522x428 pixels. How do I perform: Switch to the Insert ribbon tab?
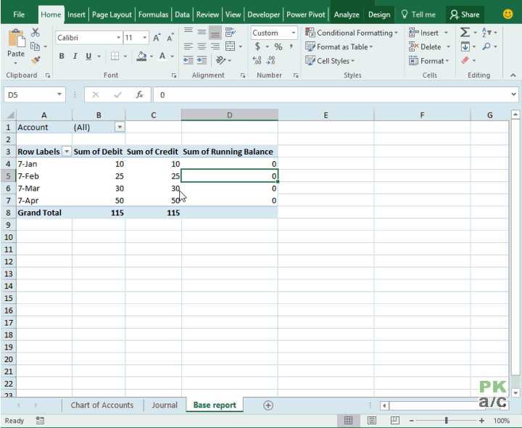click(76, 15)
